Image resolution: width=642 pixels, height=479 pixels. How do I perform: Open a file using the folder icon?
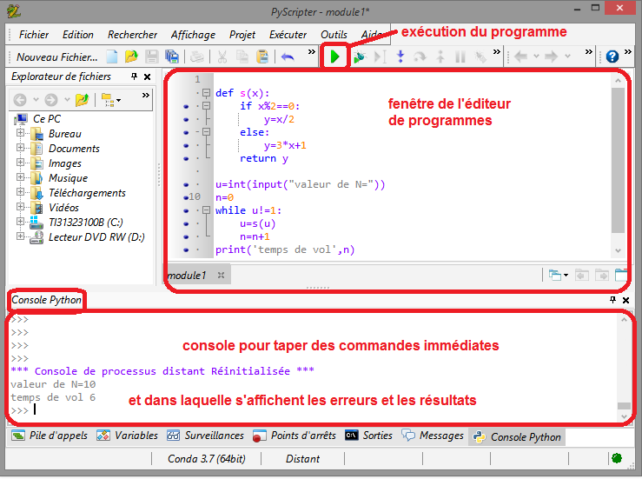coord(131,57)
